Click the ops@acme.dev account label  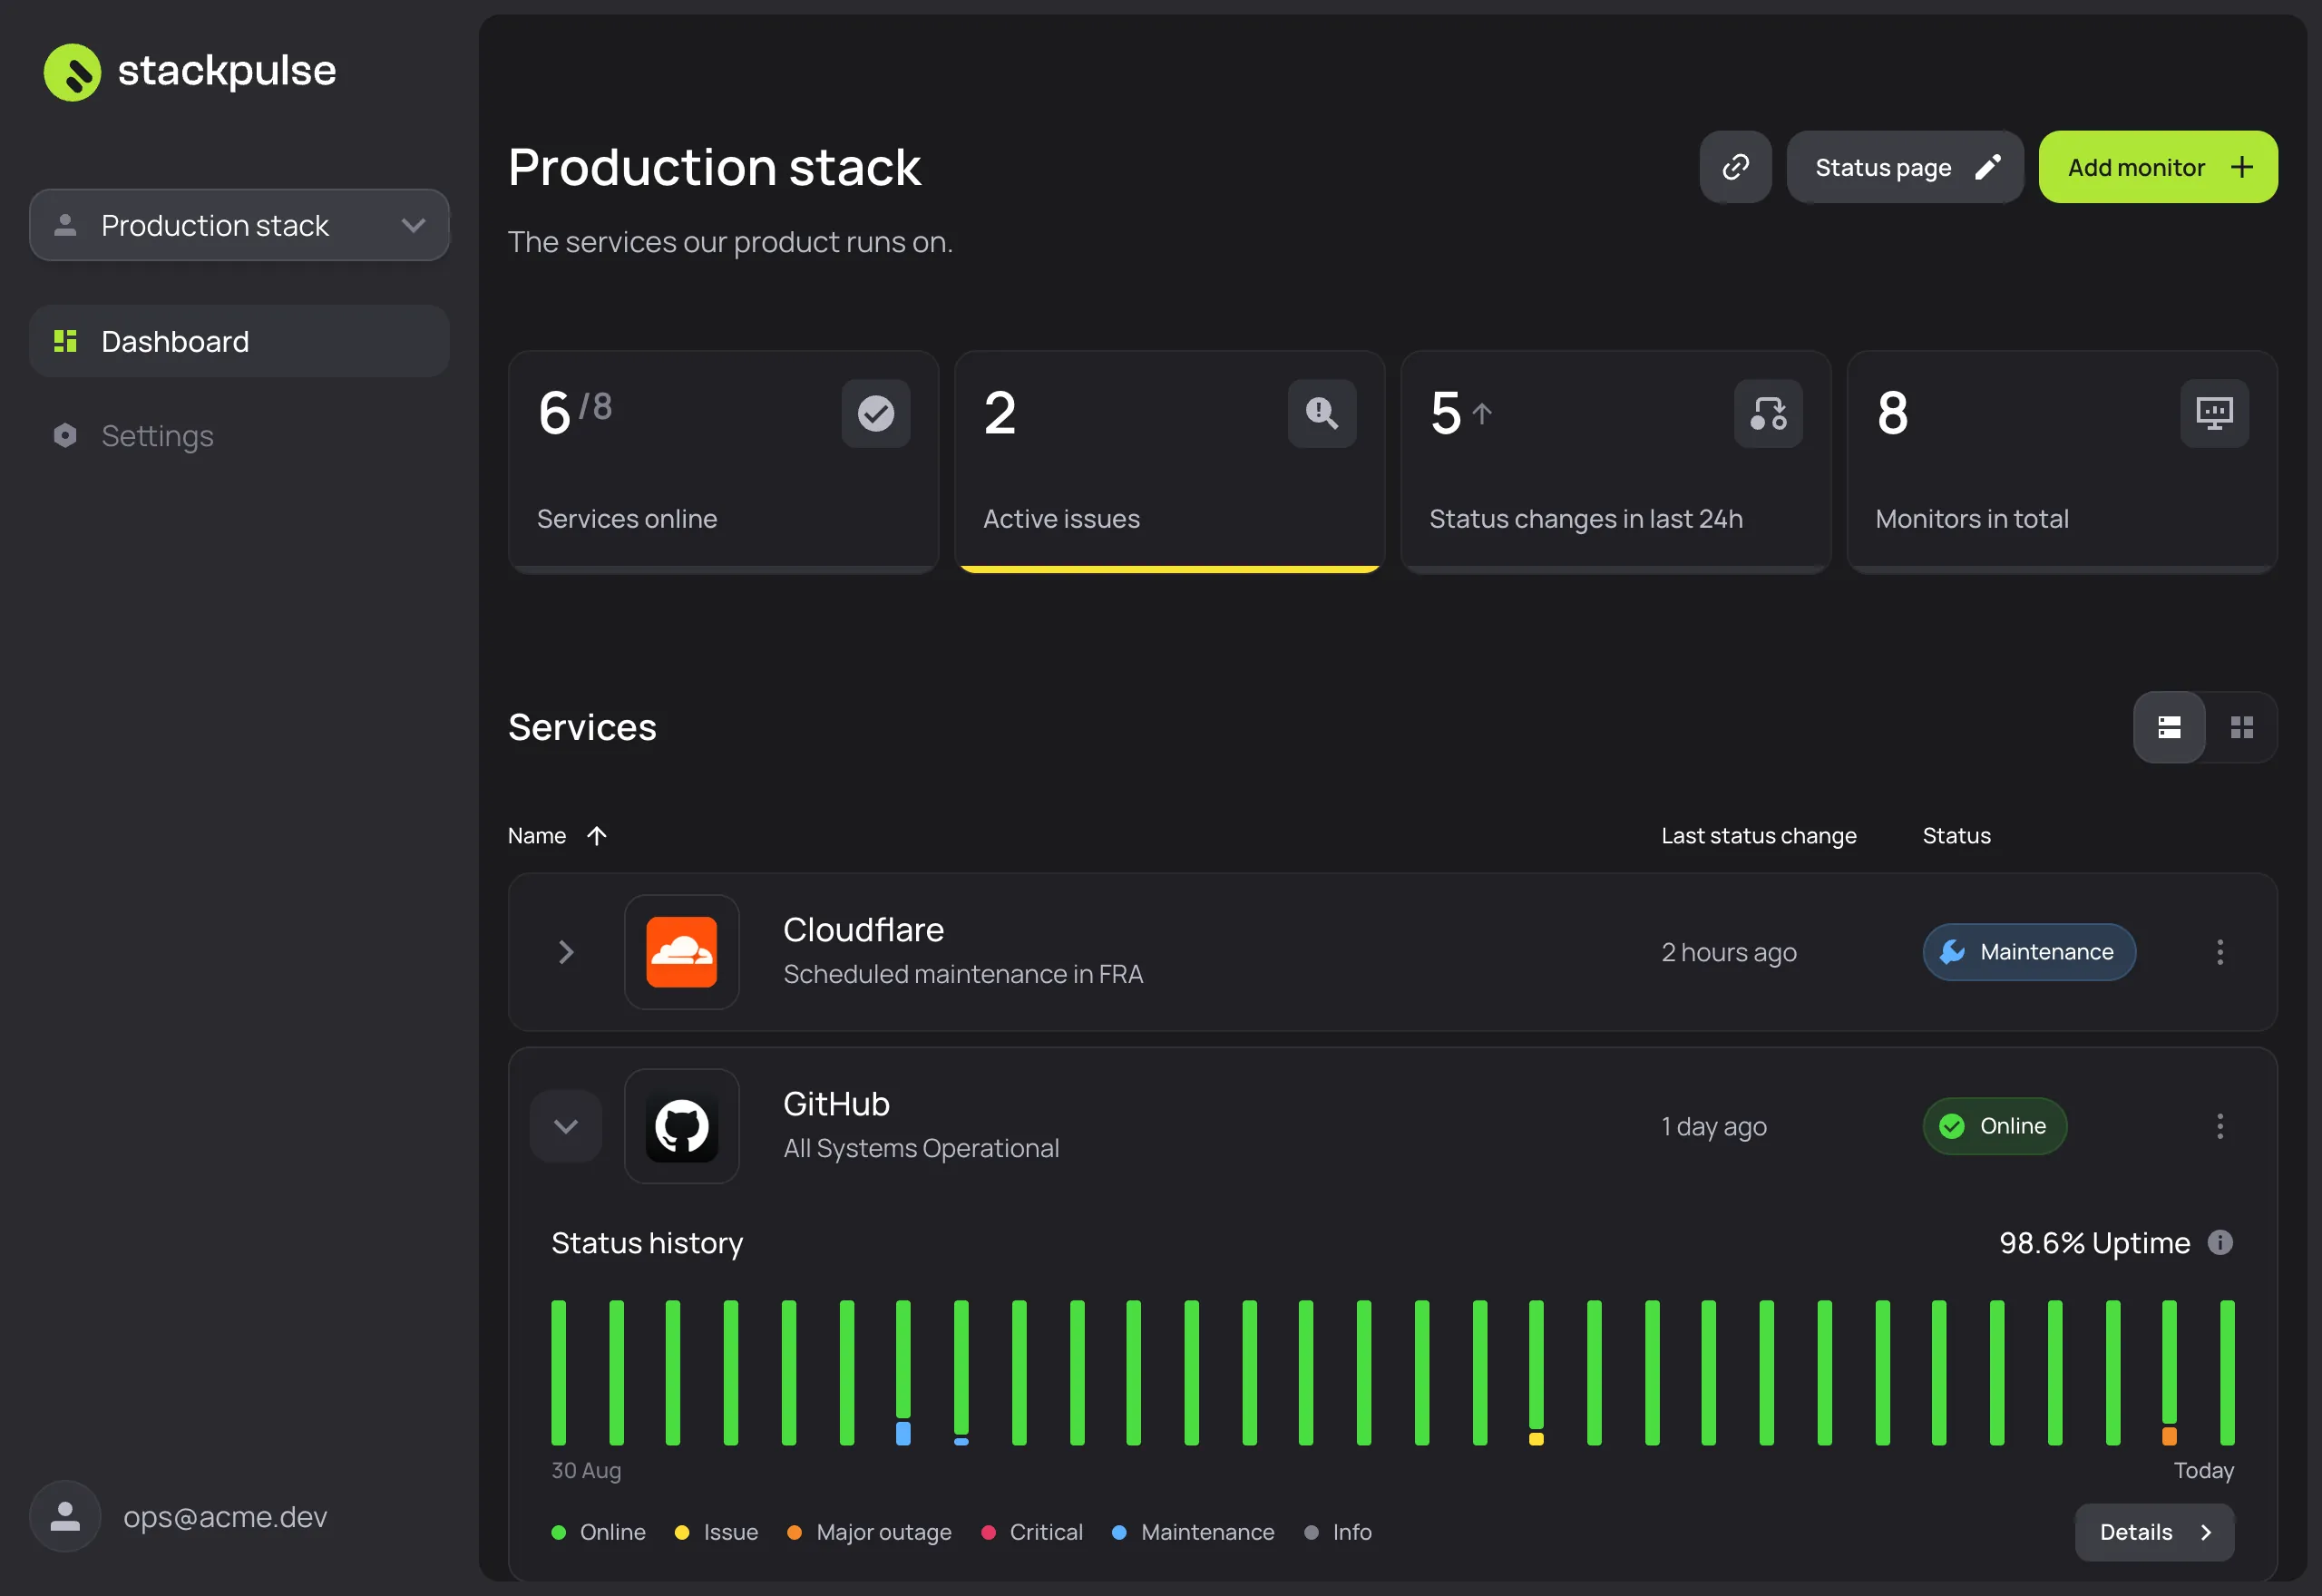click(x=225, y=1517)
